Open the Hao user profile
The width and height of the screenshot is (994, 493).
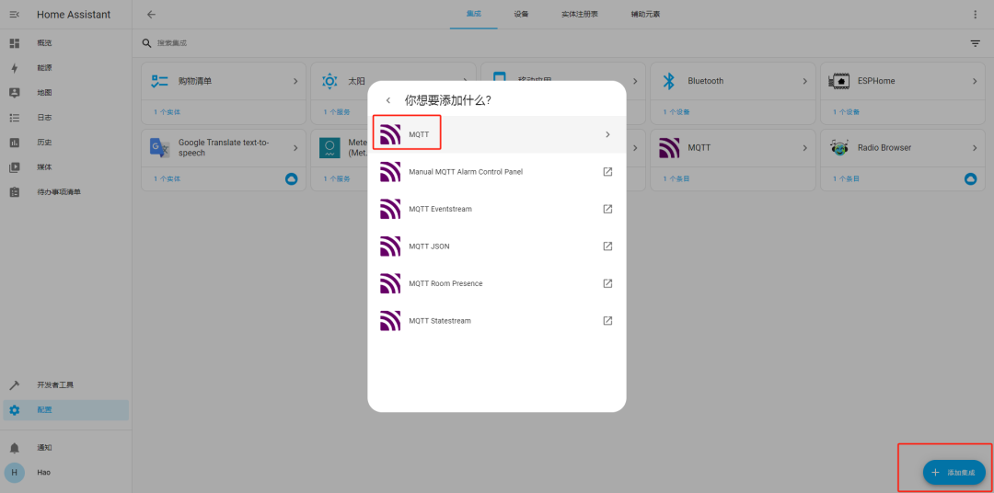(66, 472)
